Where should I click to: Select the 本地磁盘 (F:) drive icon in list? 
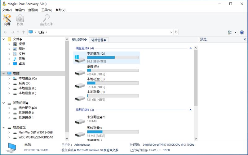coord(80,98)
